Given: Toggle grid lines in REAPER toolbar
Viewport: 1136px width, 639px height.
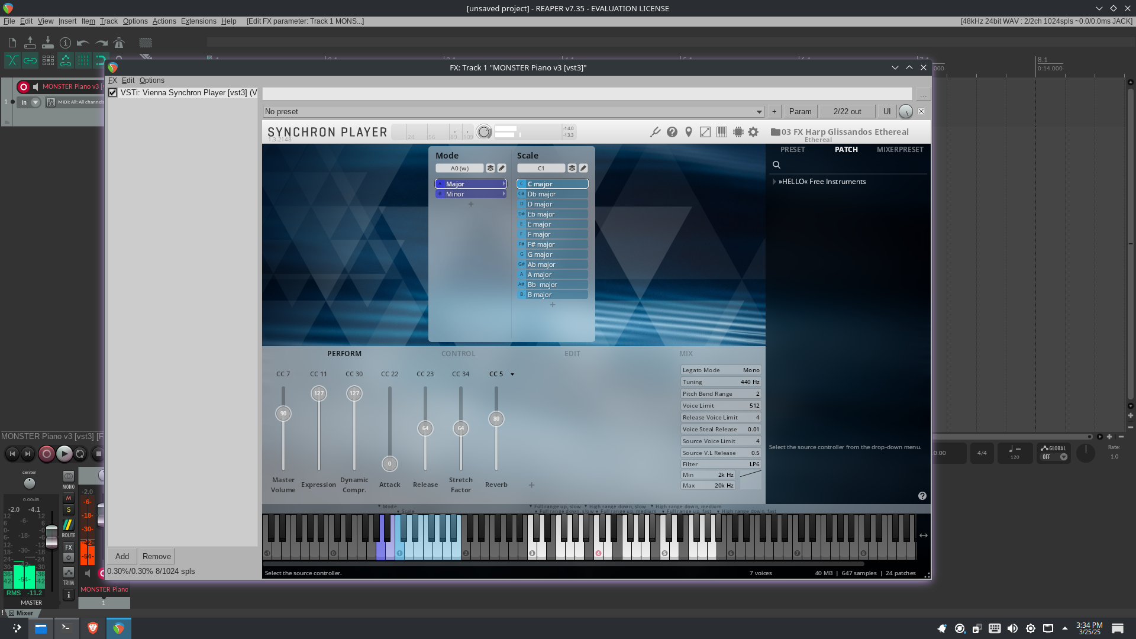Looking at the screenshot, I should pyautogui.click(x=83, y=60).
